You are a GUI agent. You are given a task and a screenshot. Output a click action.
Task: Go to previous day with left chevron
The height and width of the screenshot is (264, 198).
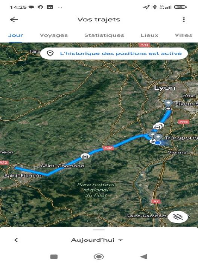point(16,240)
